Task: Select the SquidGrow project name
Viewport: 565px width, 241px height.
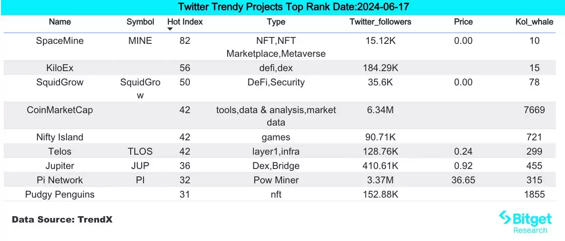Action: 60,83
